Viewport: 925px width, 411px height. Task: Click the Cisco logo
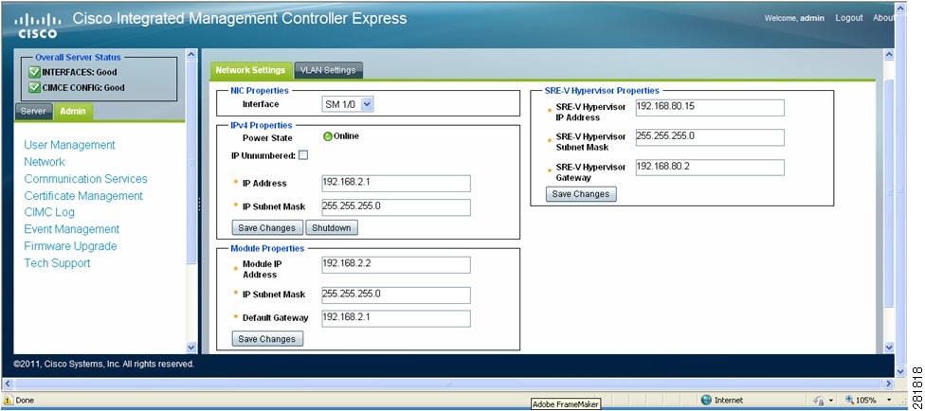click(37, 26)
